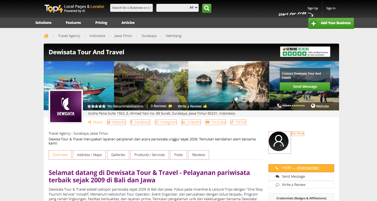Click the Genuine Reviews star badge

tap(305, 52)
